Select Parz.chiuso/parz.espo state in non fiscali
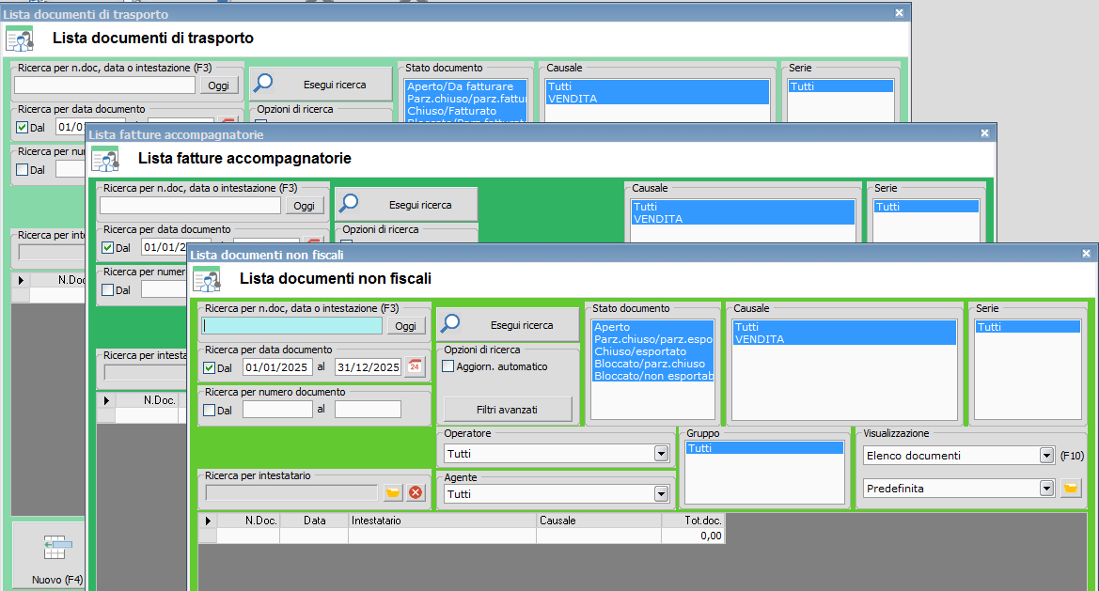 pyautogui.click(x=652, y=339)
